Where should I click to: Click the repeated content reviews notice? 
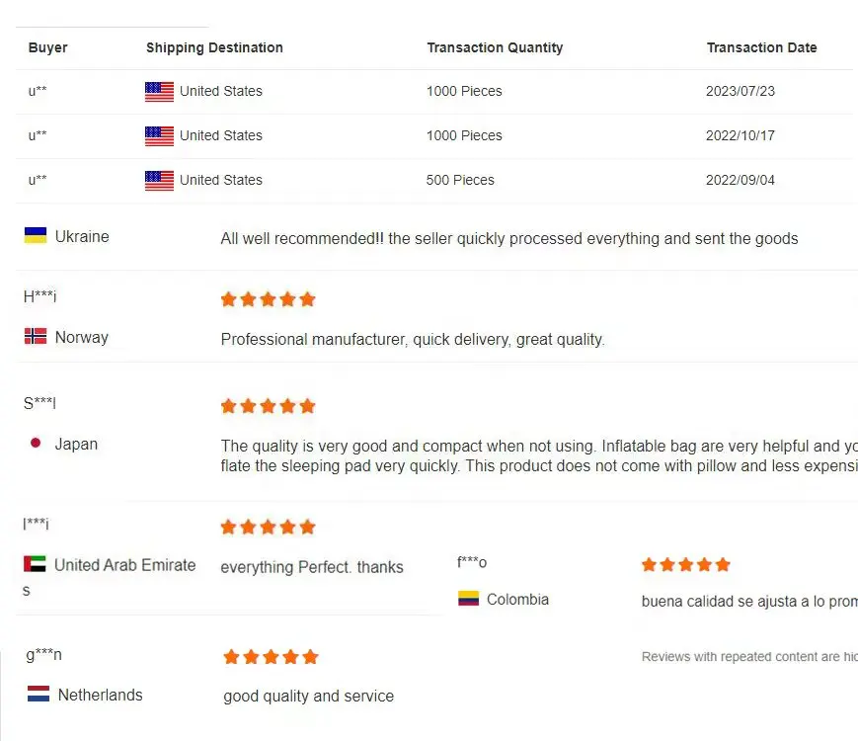click(748, 656)
